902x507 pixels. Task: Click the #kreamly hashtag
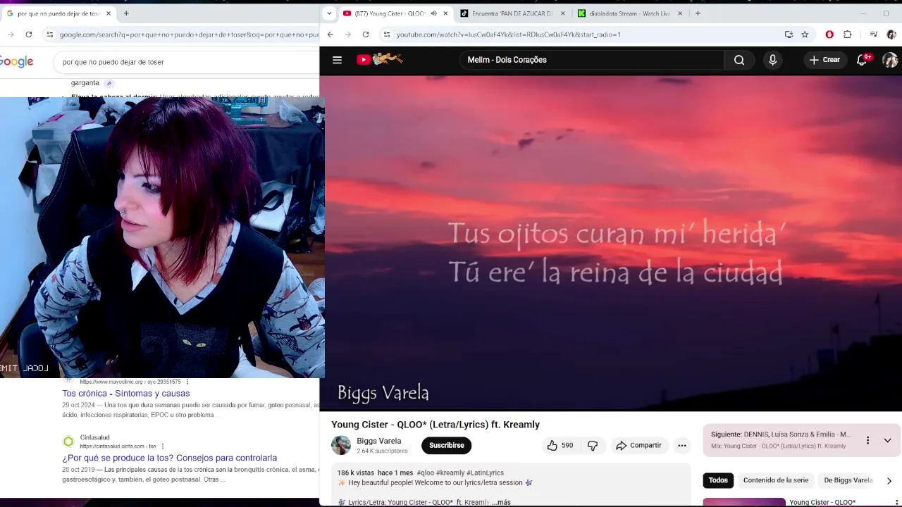450,473
